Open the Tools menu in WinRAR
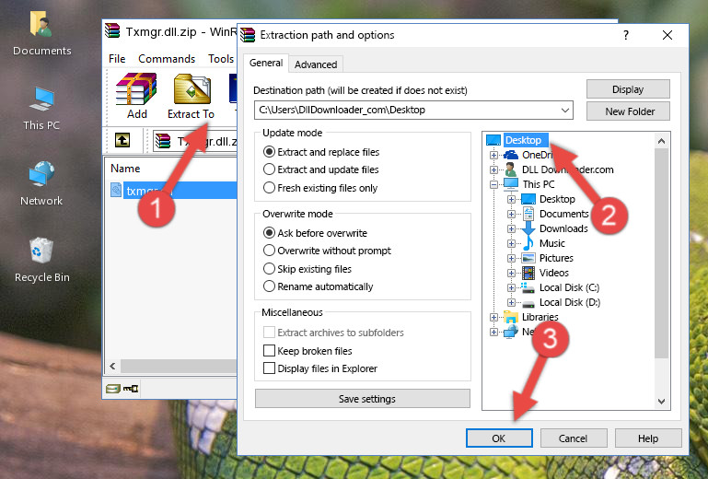 coord(220,59)
